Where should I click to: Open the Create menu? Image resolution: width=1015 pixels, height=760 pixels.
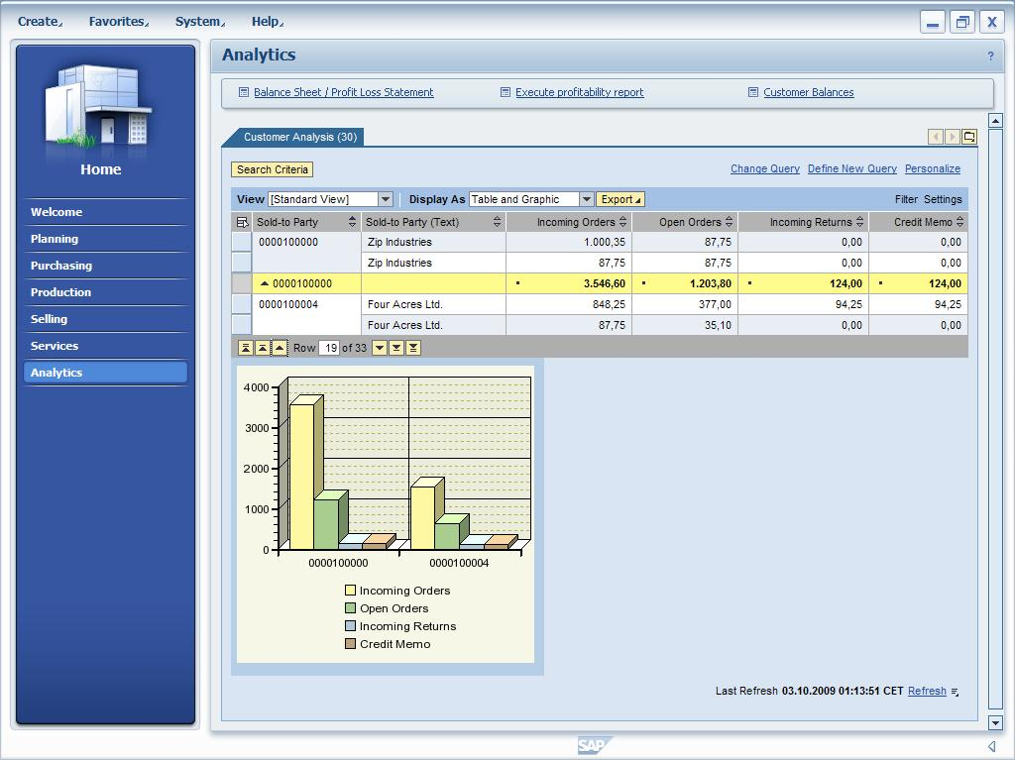pyautogui.click(x=40, y=21)
